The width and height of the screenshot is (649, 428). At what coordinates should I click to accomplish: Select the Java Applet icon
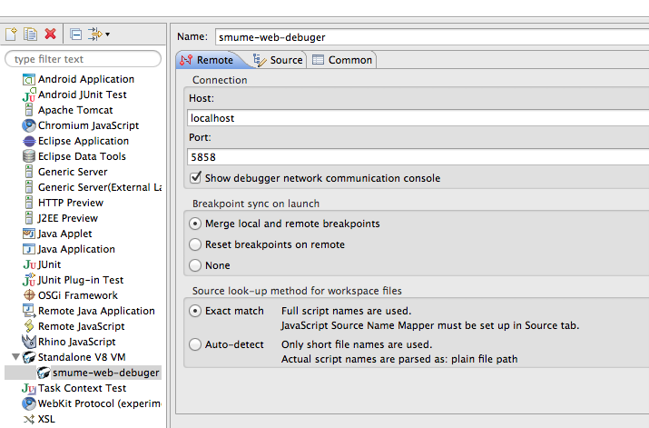28,234
